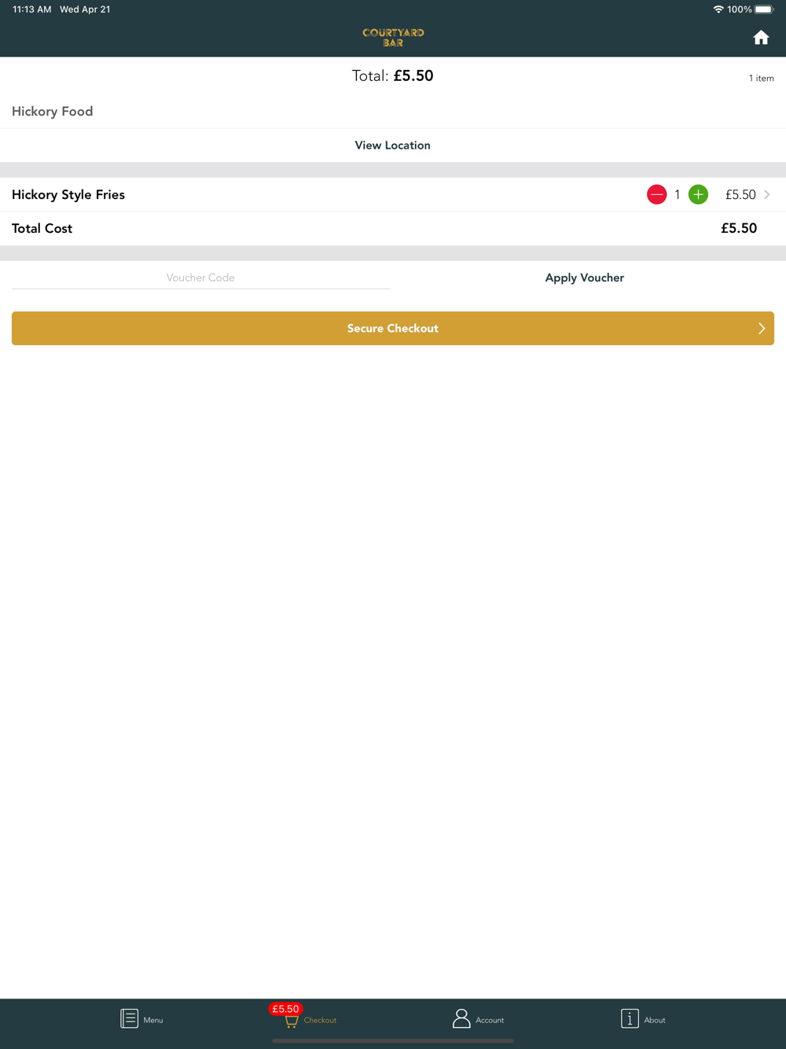
Task: Decrease Hickory Style Fries quantity with minus
Action: pos(657,194)
